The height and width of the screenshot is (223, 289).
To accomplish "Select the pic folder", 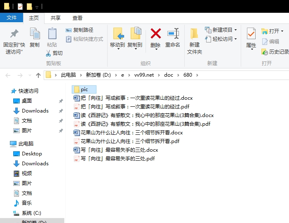I will click(84, 89).
